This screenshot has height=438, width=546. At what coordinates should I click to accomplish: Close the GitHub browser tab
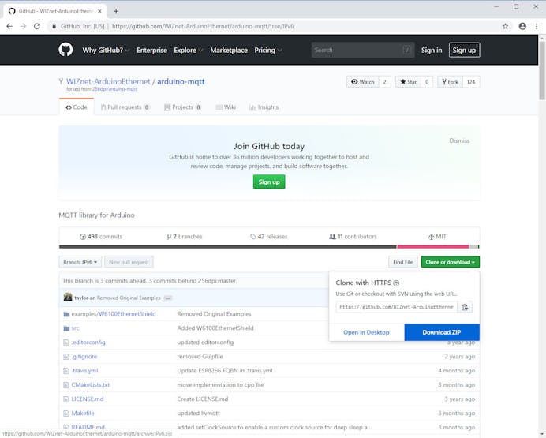coord(99,11)
